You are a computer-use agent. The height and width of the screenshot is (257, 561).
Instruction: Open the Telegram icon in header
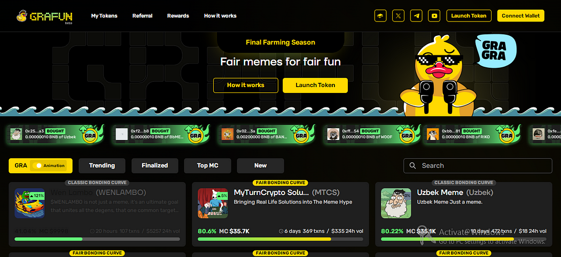[x=416, y=15]
